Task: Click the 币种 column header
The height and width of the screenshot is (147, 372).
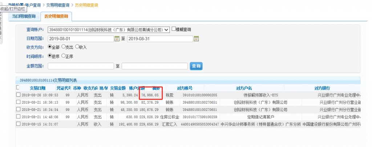Action: (x=77, y=88)
